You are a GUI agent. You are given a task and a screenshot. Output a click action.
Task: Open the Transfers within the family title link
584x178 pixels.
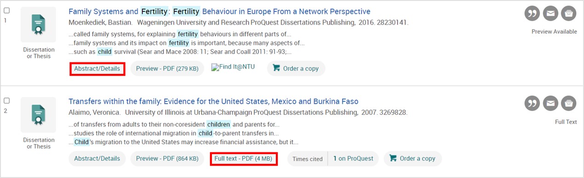[213, 101]
